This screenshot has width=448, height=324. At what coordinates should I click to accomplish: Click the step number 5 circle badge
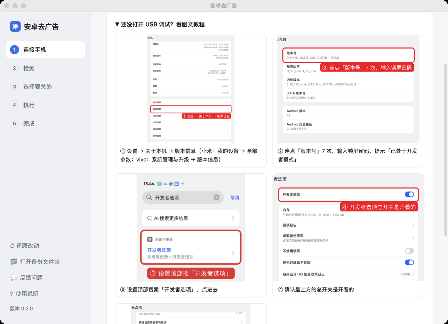coord(14,123)
